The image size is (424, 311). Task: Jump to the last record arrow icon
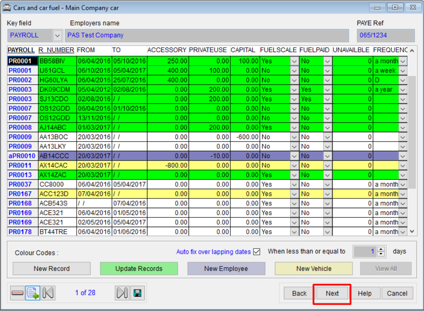pyautogui.click(x=122, y=293)
